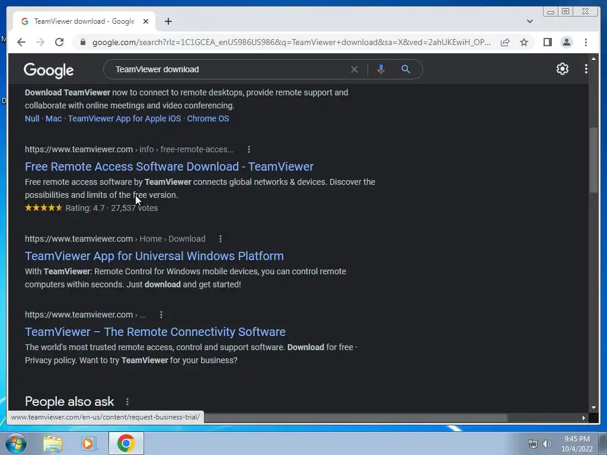View site information lock icon
Screen dimensions: 607x455
point(83,42)
